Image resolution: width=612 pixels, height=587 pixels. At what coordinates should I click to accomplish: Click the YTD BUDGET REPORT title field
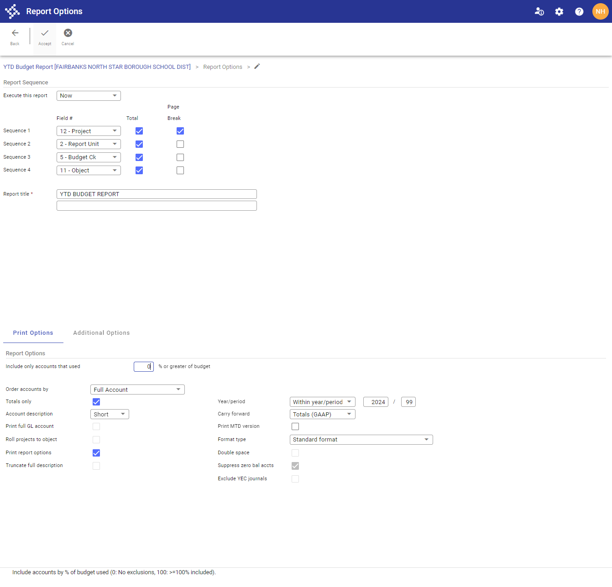click(x=157, y=194)
